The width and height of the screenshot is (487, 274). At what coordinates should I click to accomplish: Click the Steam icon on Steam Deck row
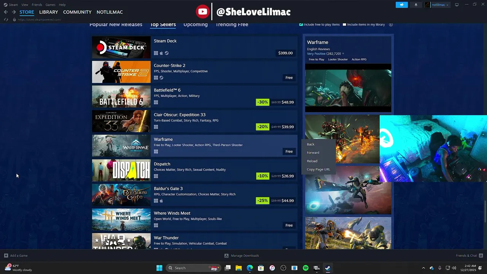[x=167, y=53]
